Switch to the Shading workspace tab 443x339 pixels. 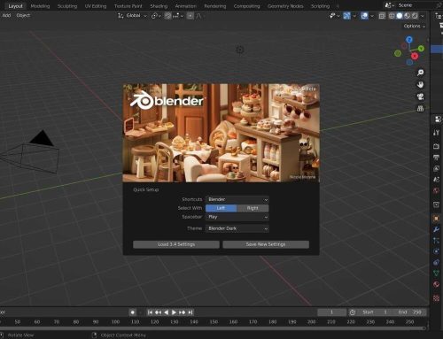pos(159,6)
